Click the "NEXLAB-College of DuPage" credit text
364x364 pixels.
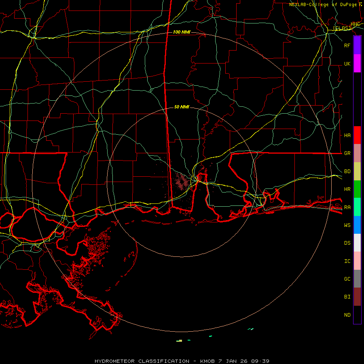coord(323,4)
